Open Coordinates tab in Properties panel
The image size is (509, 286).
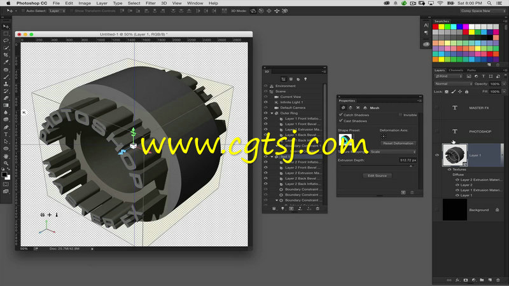click(x=365, y=108)
